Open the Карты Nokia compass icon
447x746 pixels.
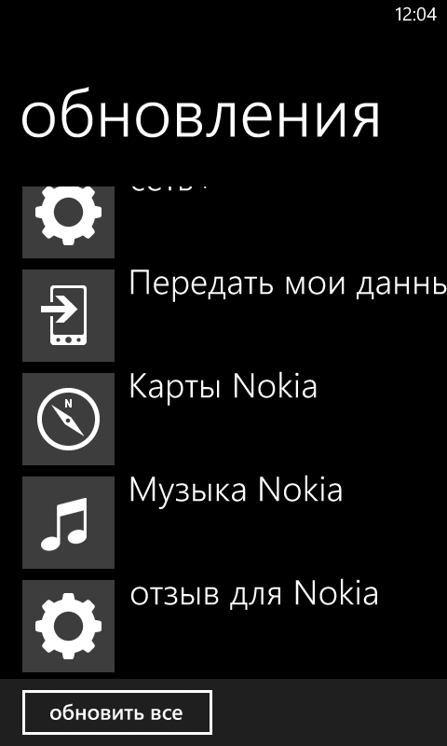pyautogui.click(x=68, y=419)
